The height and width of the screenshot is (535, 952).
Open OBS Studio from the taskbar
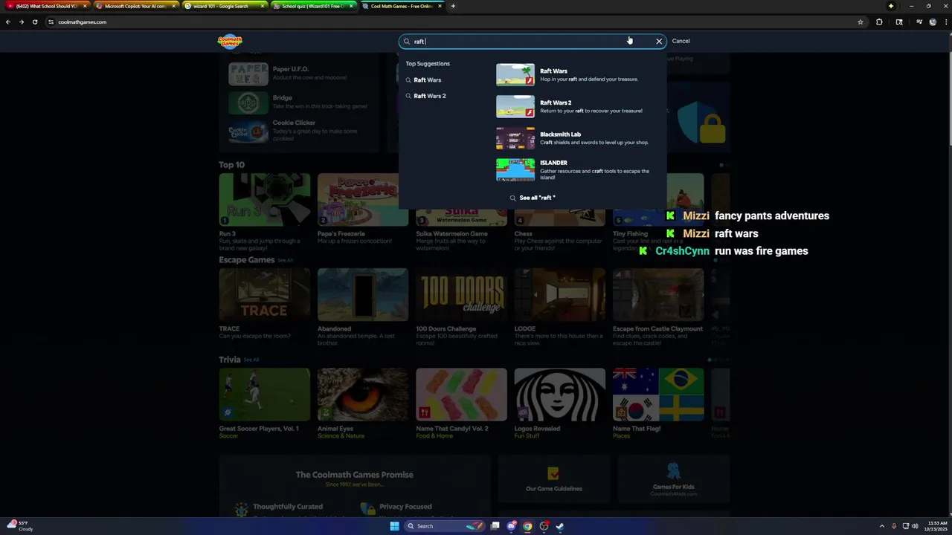point(544,526)
